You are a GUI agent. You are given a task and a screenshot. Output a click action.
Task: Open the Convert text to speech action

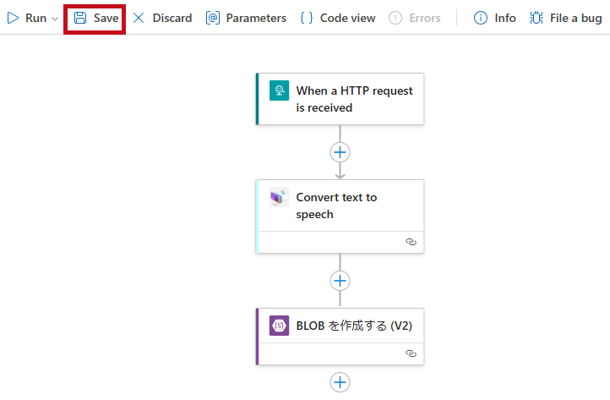[x=340, y=205]
